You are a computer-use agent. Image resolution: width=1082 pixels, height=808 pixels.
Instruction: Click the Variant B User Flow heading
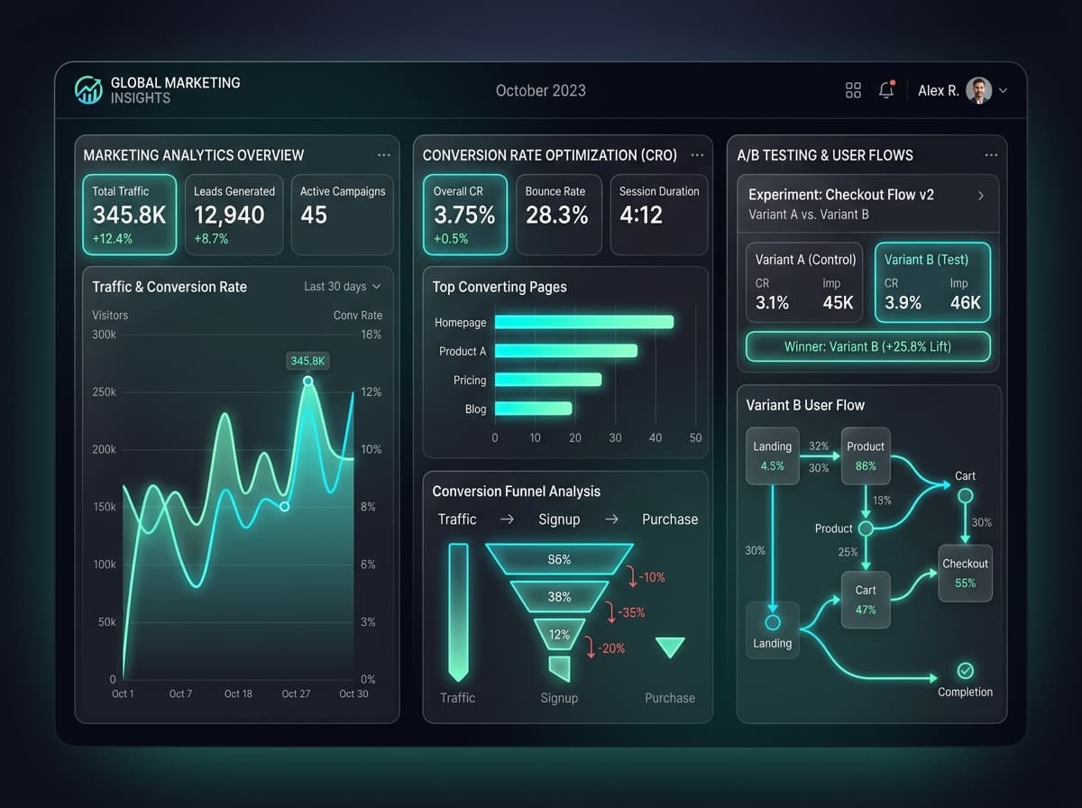[x=805, y=405]
